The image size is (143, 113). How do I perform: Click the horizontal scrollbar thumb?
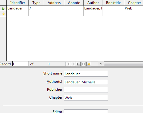tap(123, 64)
